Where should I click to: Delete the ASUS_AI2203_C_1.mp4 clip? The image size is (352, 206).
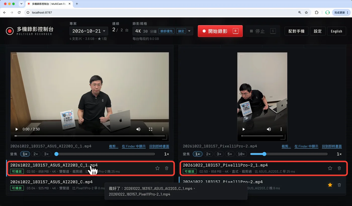[x=166, y=168]
